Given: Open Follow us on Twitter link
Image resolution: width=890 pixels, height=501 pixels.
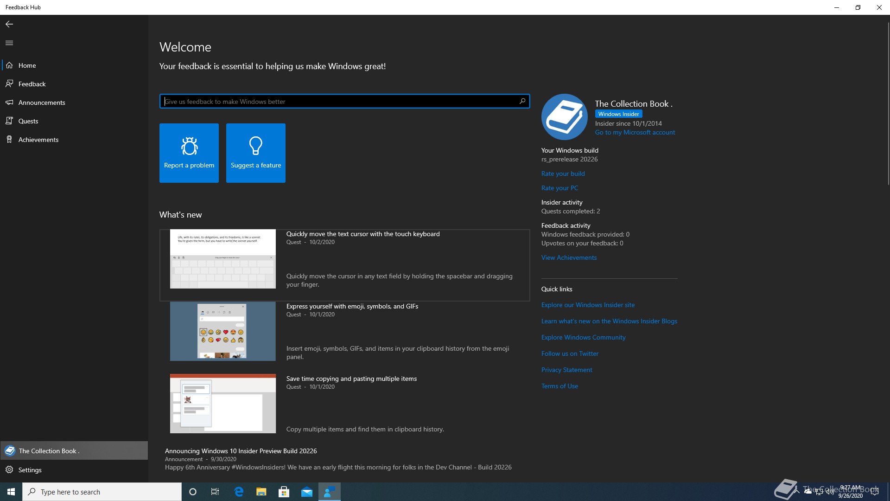Looking at the screenshot, I should point(570,353).
